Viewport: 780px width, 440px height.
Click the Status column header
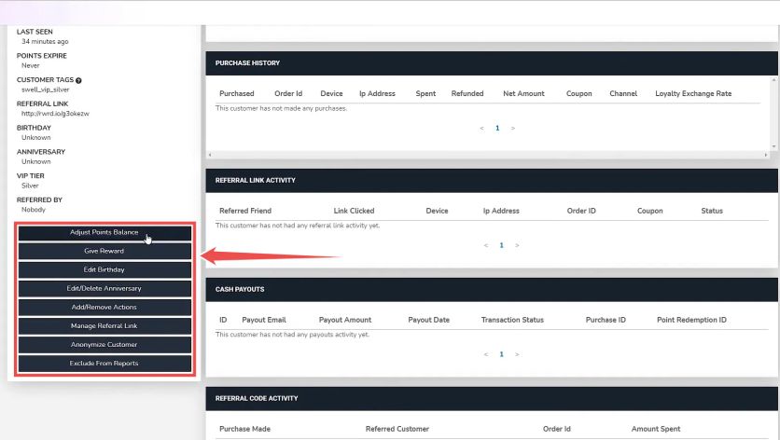point(712,211)
